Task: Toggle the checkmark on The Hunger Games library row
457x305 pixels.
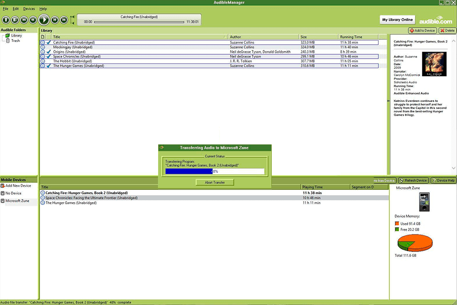Action: (49, 66)
